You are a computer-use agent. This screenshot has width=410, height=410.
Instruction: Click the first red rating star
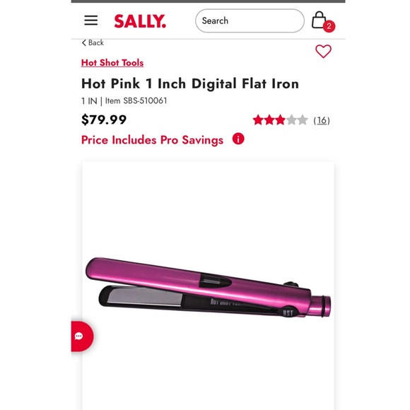258,120
